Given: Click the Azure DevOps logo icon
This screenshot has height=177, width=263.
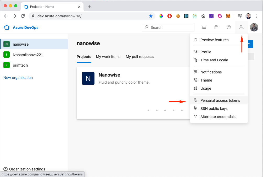Looking at the screenshot, I should [7, 27].
